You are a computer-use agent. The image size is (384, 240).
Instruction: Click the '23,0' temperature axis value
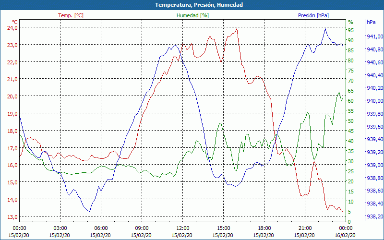(x=12, y=45)
